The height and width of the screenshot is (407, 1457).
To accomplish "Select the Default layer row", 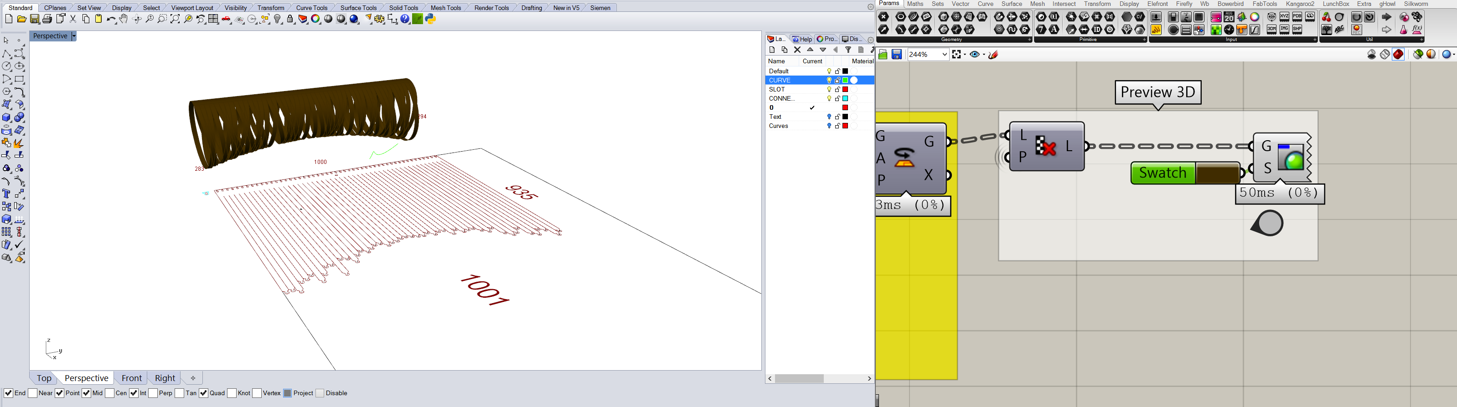I will point(820,71).
